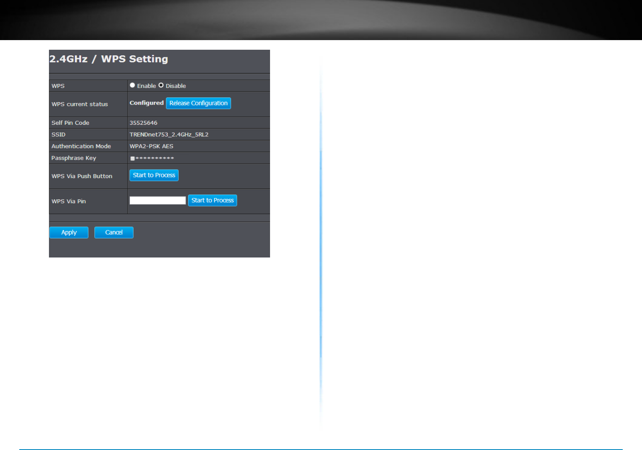Click the WPS Via Pin input field

pos(158,201)
